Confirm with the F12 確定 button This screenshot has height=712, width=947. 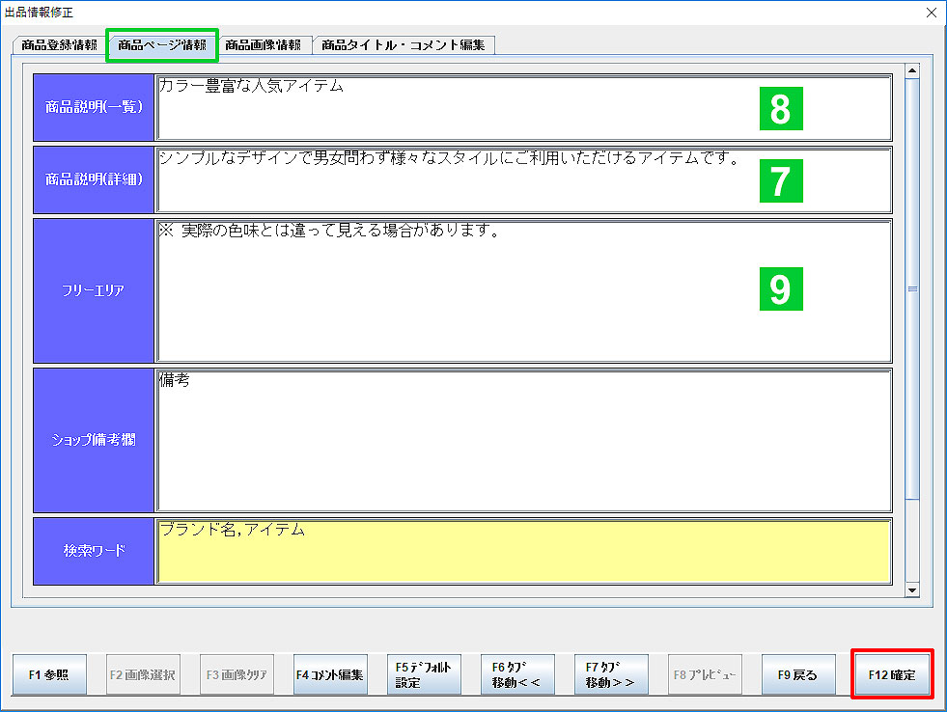892,675
